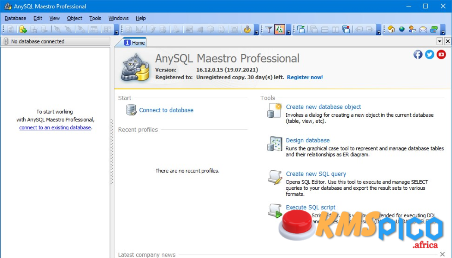The width and height of the screenshot is (452, 258).
Task: Click the No database connected header
Action: click(x=55, y=41)
